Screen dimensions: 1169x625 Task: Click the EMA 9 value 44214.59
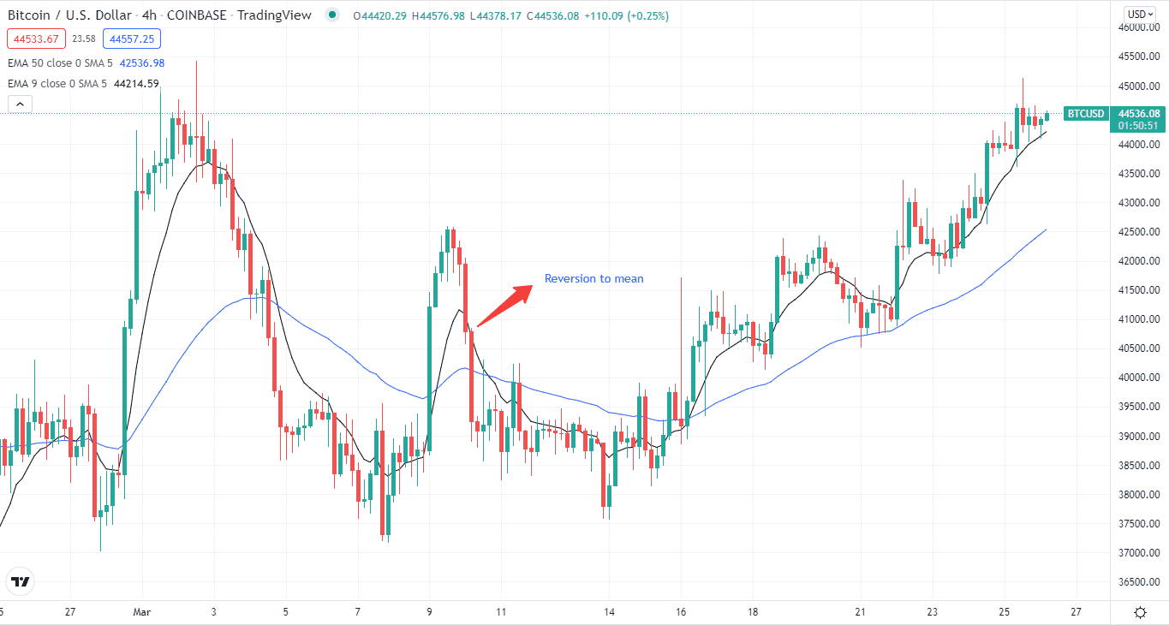tap(136, 84)
